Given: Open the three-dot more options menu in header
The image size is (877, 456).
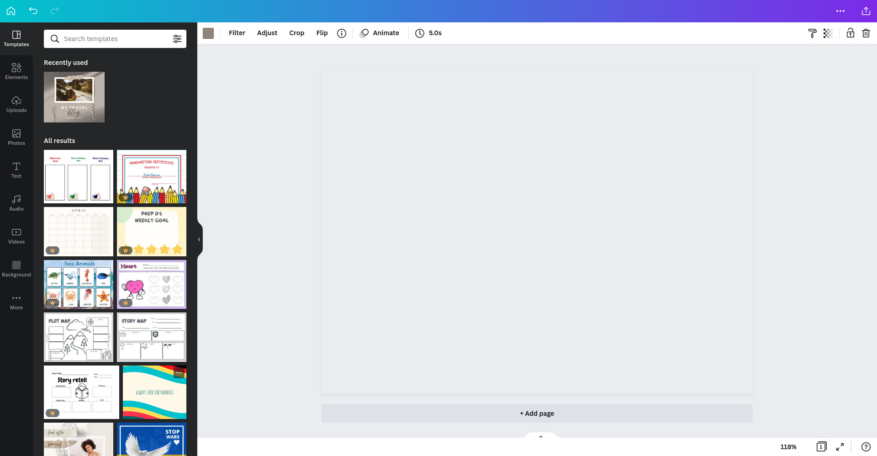Looking at the screenshot, I should (840, 11).
